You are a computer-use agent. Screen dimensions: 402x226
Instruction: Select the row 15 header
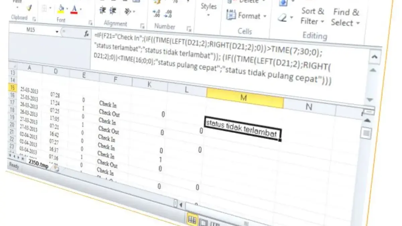(12, 88)
